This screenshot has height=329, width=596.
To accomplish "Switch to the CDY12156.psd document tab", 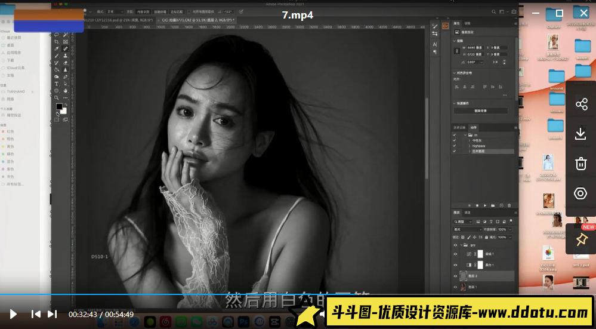I will [118, 19].
